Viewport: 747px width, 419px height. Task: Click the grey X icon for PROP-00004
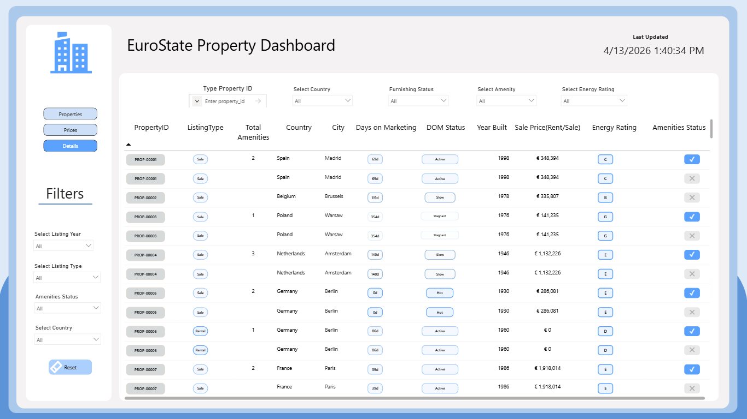[x=692, y=274]
